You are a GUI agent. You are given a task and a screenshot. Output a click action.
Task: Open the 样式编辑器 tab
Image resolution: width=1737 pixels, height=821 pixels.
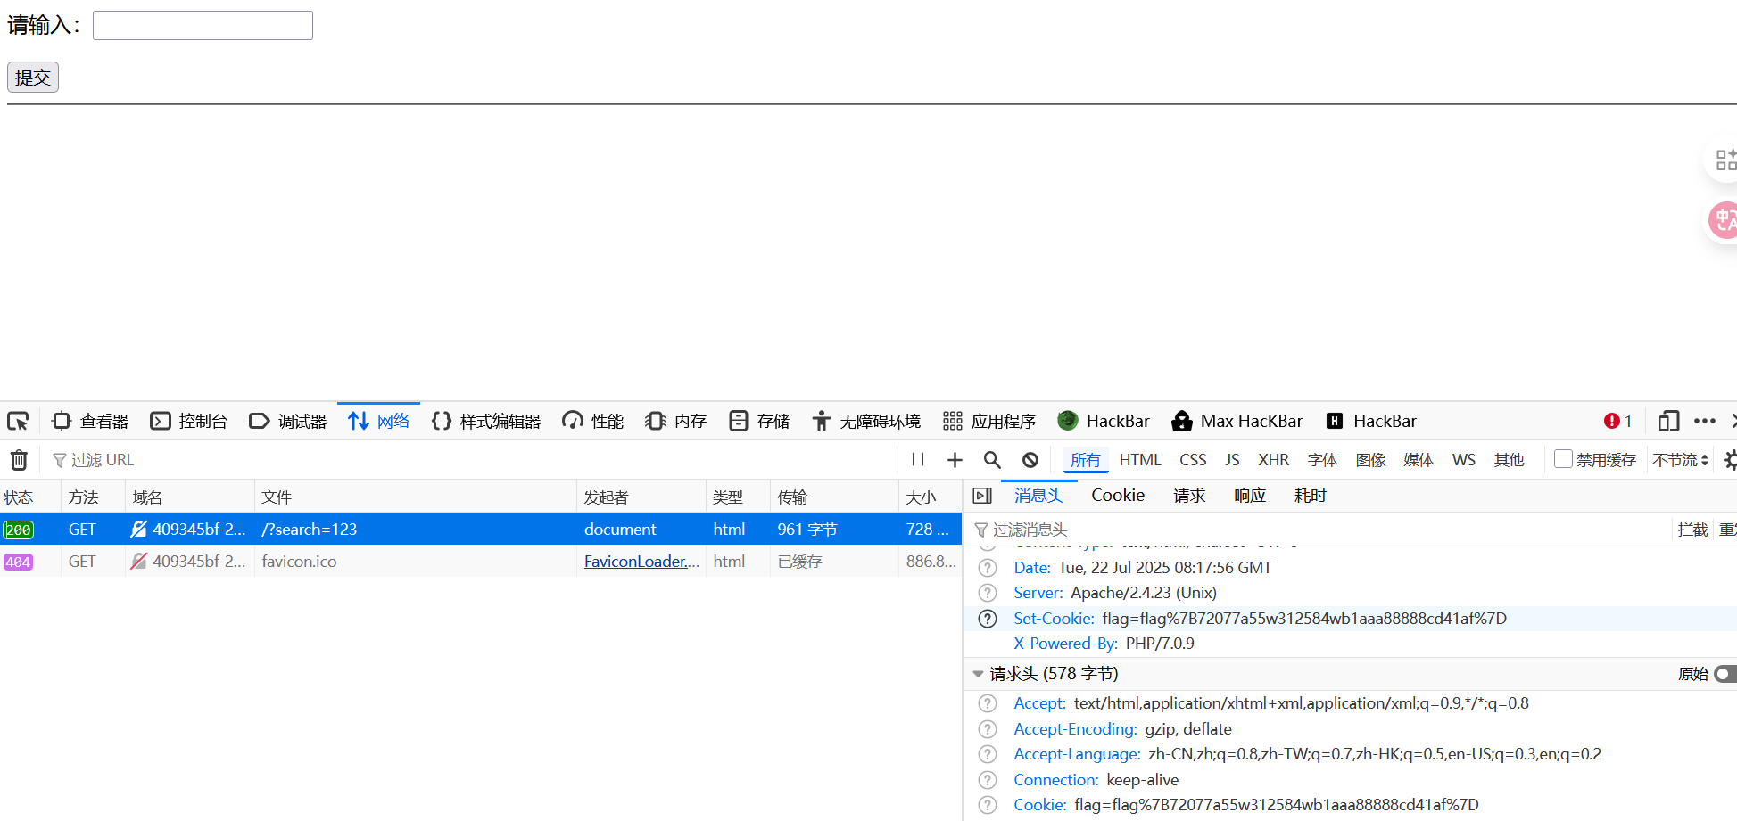click(x=486, y=421)
